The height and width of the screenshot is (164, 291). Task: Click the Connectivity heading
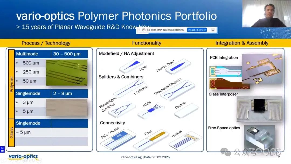[112, 123]
